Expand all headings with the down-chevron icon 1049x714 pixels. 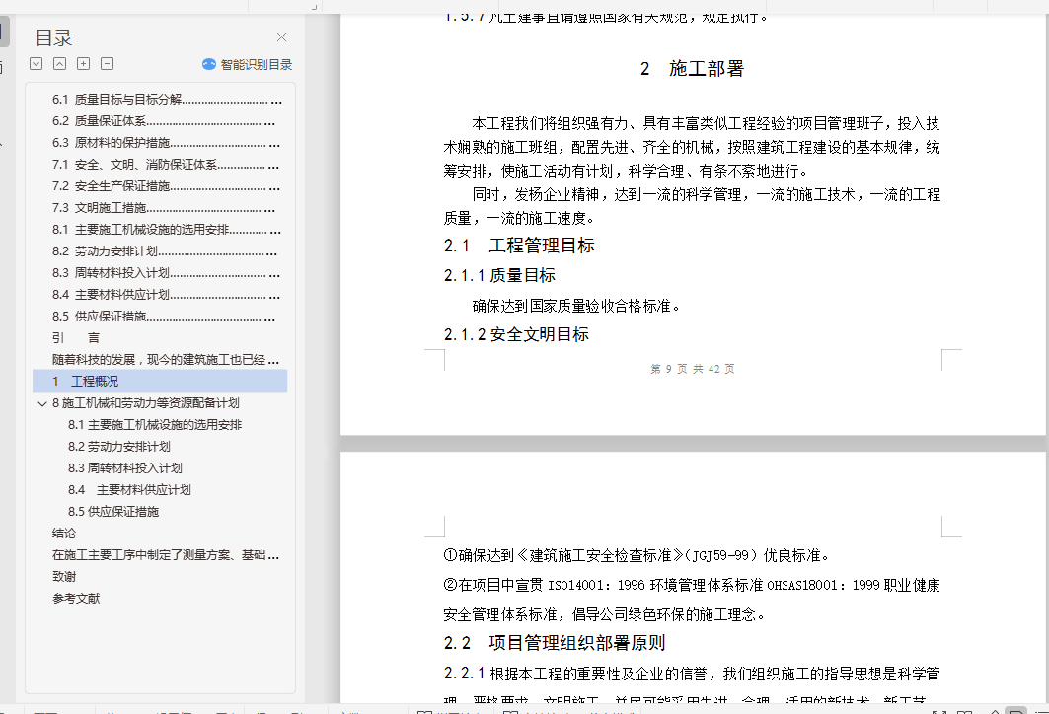tap(37, 64)
